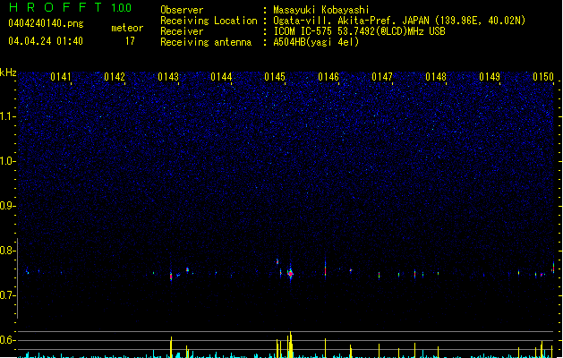Click the time marker 0143

pos(168,77)
